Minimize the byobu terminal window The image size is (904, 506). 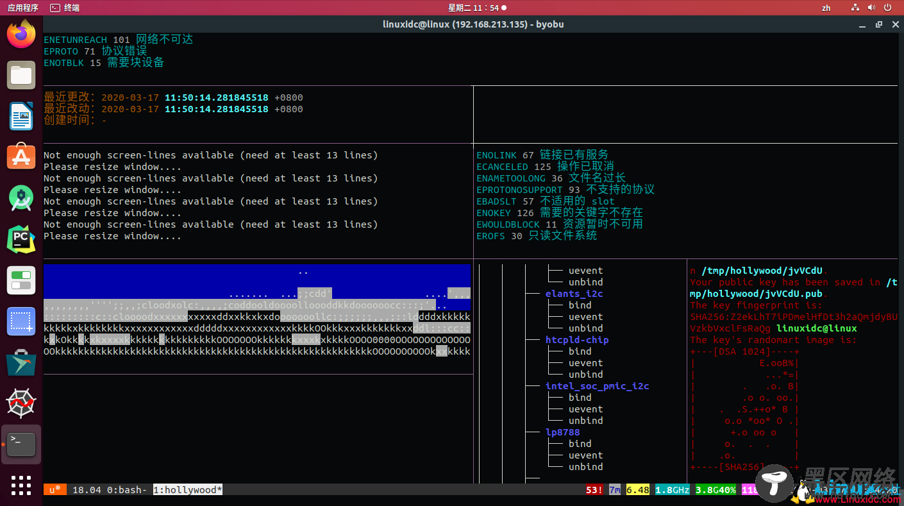(864, 24)
